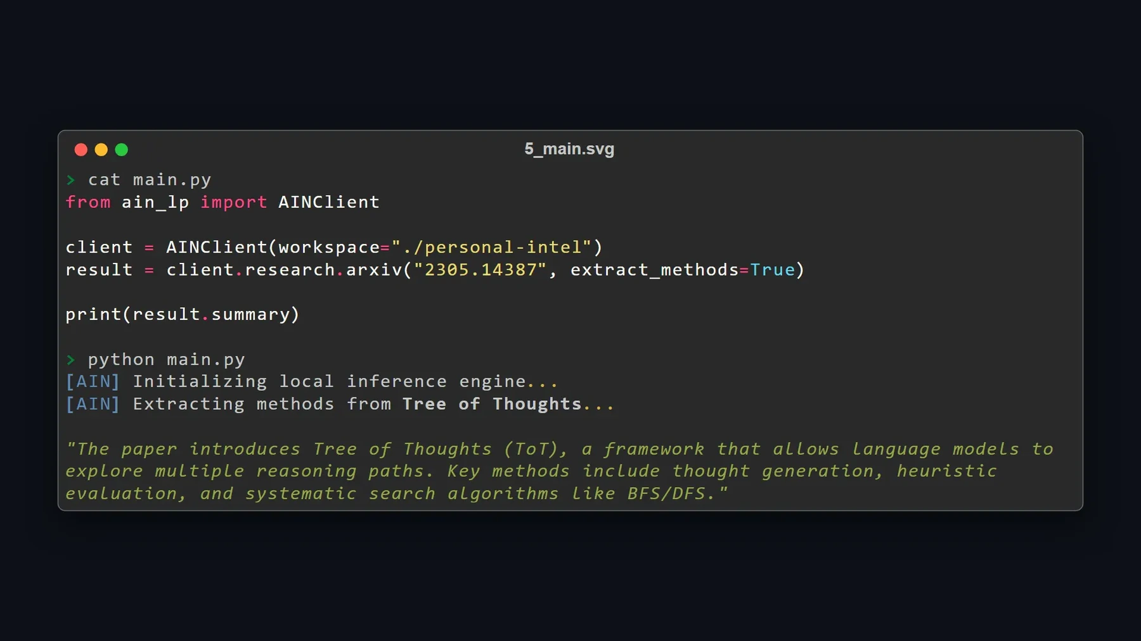The image size is (1141, 641).
Task: Click the BFS/DFS text in the summary
Action: [x=666, y=493]
